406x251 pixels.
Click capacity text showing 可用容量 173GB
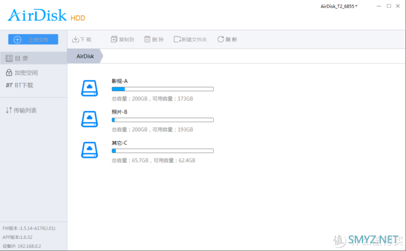(x=152, y=99)
